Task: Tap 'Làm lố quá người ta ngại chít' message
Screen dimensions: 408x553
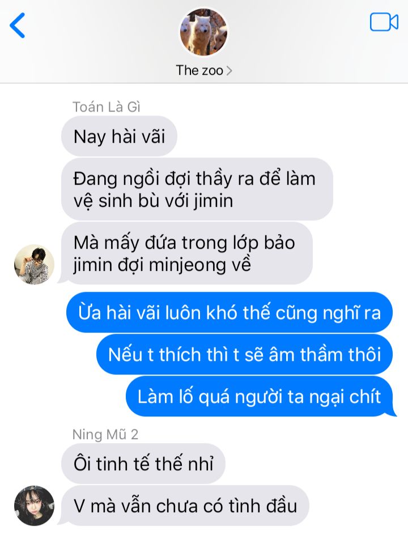Action: click(x=261, y=396)
